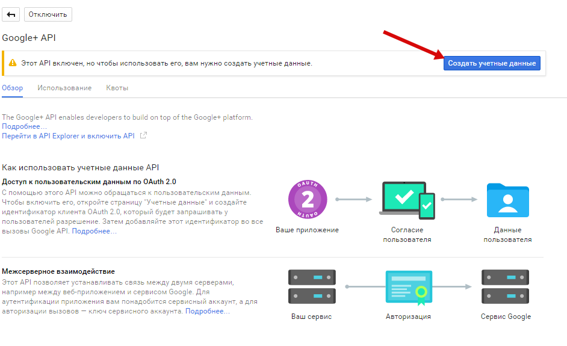567x346 pixels.
Task: Click the user consent devices icon
Action: coord(408,202)
